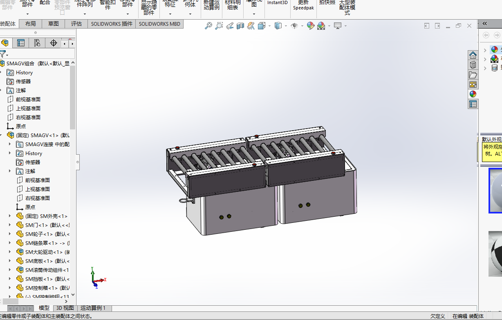Open Display Style dropdown arrow

tap(286, 26)
